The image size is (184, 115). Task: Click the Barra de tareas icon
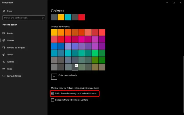pyautogui.click(x=3, y=76)
